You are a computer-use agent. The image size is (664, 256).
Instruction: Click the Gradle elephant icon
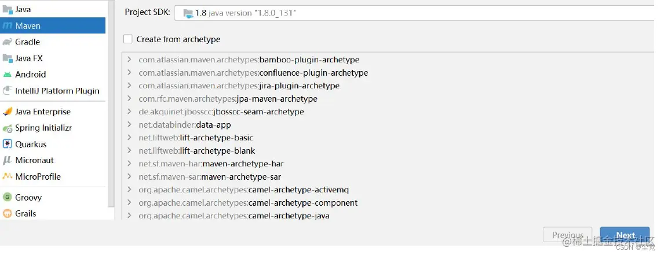click(x=8, y=42)
